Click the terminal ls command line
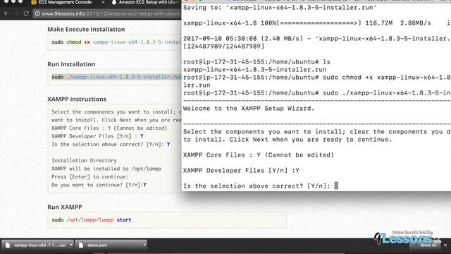The image size is (451, 254). (x=257, y=62)
